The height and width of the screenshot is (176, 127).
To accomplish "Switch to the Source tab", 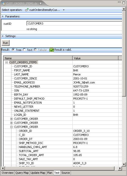I will 66,173.
